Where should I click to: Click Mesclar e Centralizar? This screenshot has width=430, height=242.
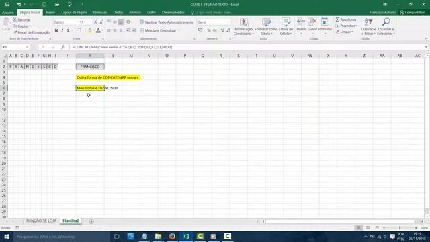(158, 30)
